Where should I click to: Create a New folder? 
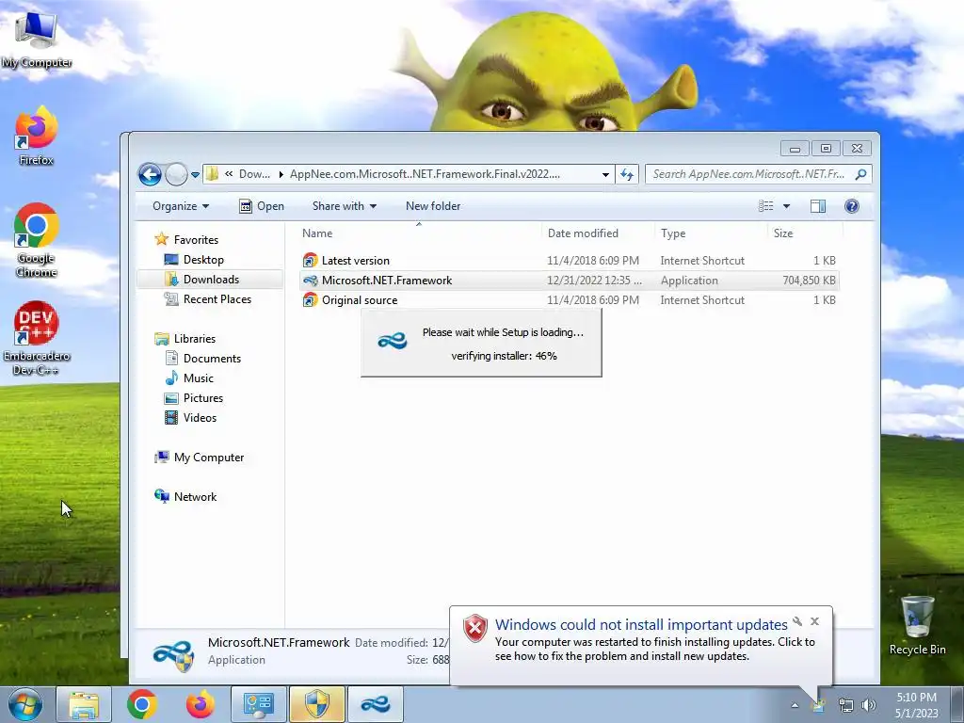433,206
